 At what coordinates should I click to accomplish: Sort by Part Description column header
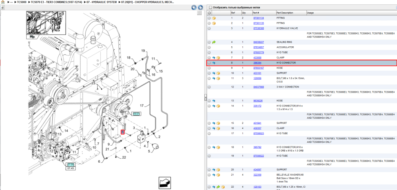point(285,13)
